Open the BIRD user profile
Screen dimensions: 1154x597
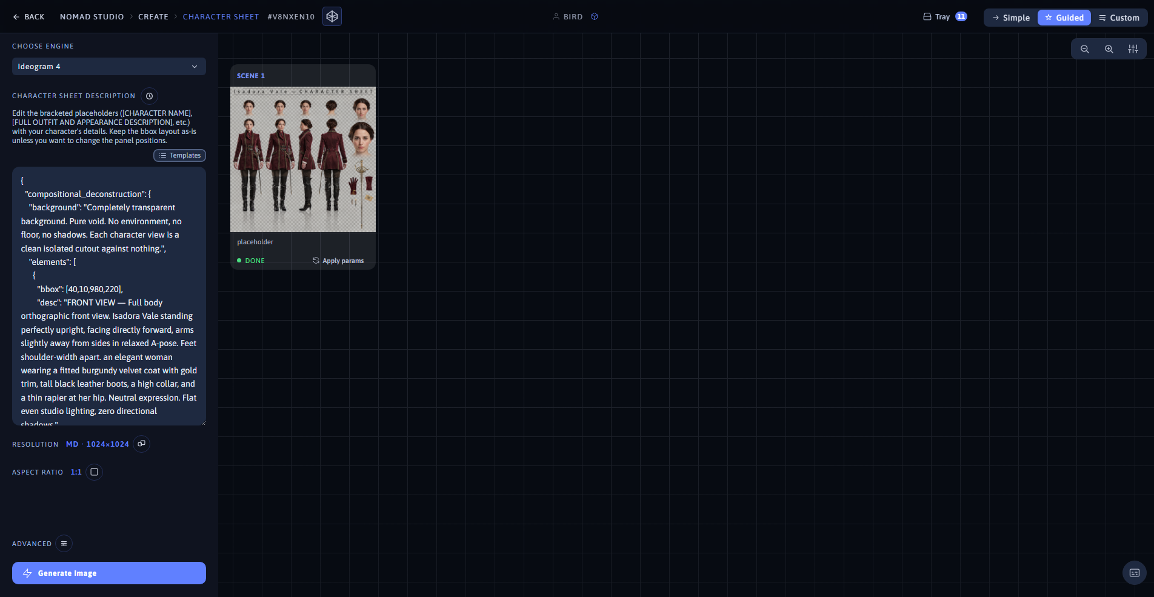click(x=568, y=17)
